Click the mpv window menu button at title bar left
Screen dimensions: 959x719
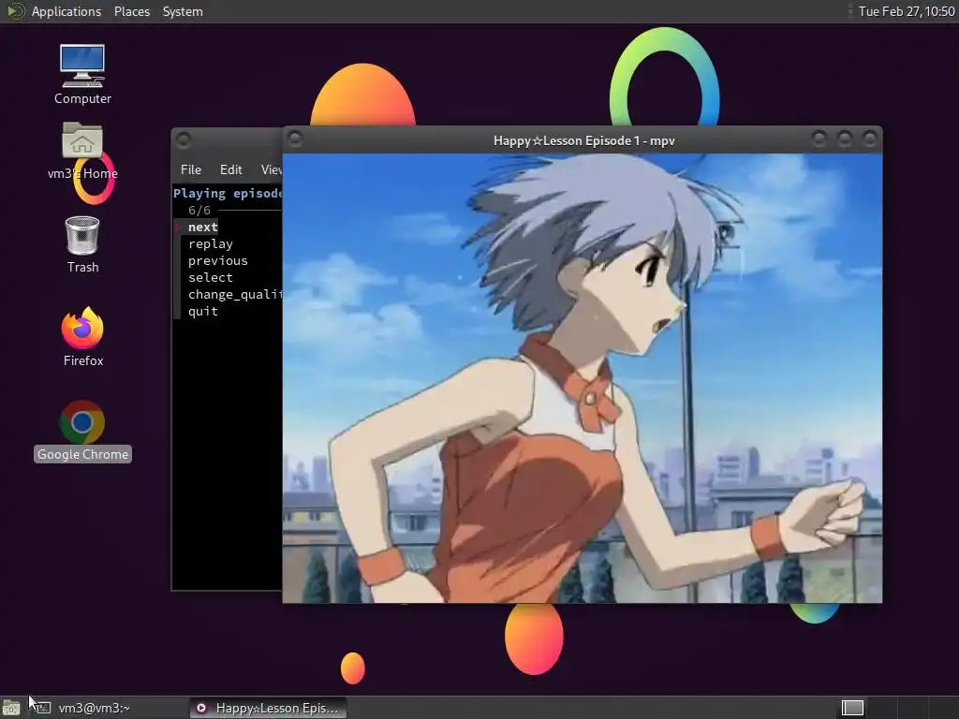pos(295,139)
